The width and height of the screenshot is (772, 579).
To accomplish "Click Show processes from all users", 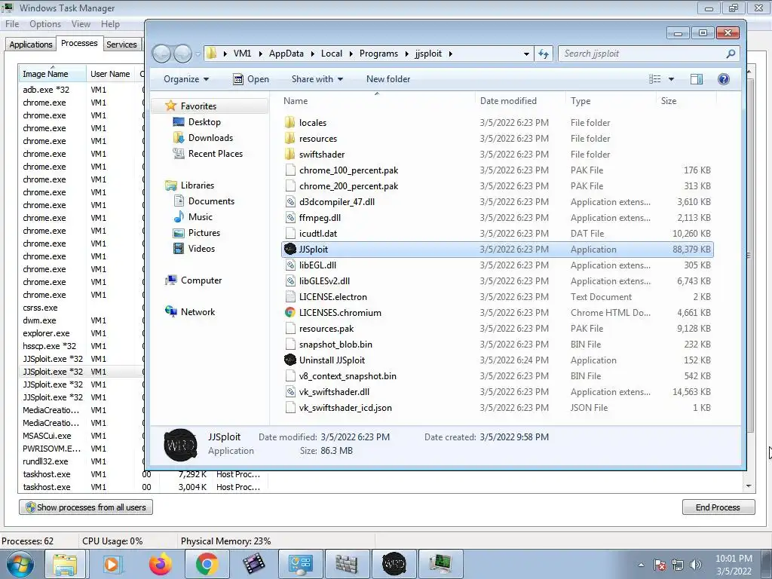I will 86,507.
